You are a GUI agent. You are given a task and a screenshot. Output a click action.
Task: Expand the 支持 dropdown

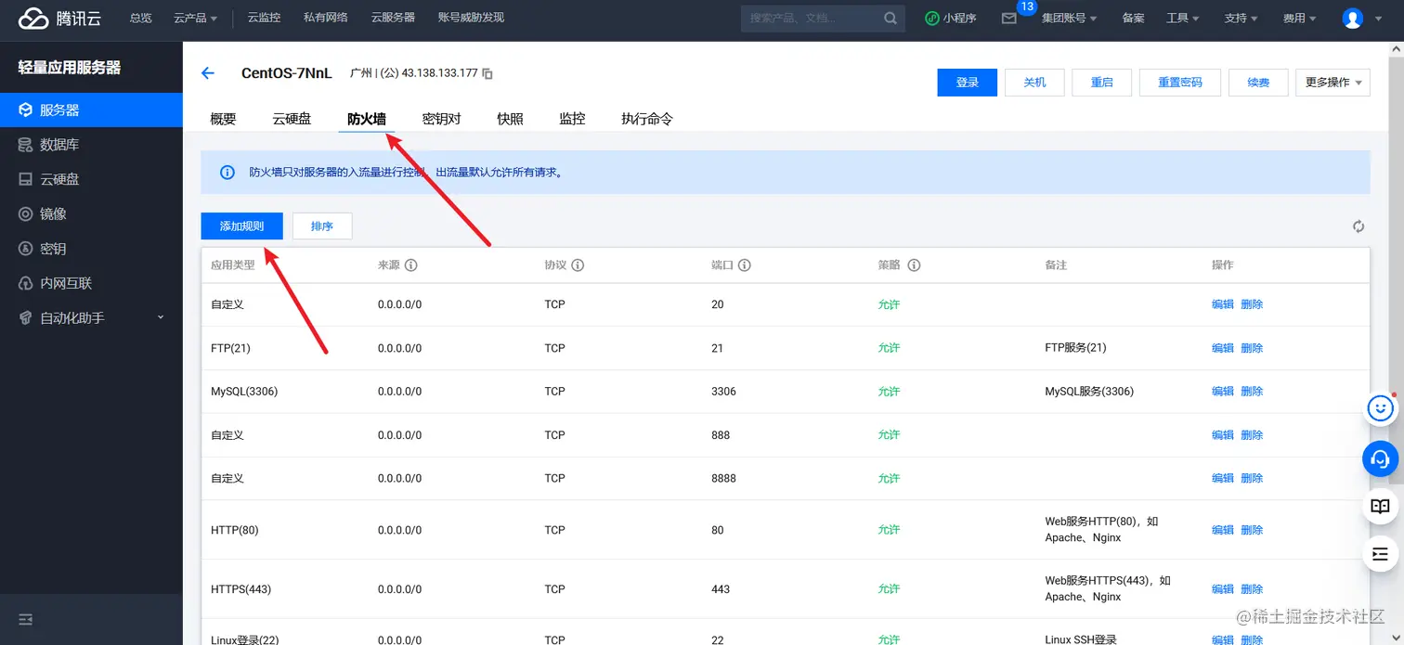point(1241,18)
